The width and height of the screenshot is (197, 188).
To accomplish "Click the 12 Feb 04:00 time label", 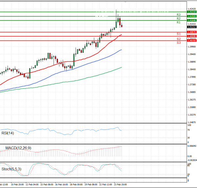I will click(32, 184).
